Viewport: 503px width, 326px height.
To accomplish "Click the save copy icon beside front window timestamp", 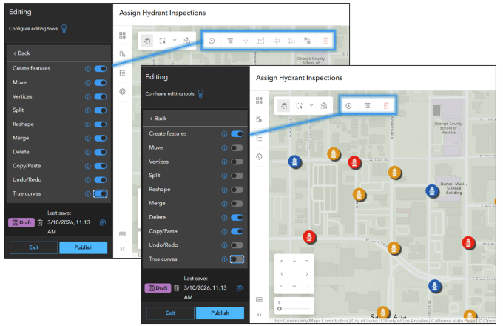I will point(240,287).
